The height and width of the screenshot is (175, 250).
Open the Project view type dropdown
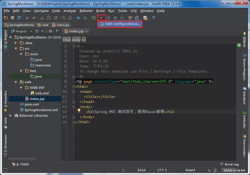(x=31, y=31)
